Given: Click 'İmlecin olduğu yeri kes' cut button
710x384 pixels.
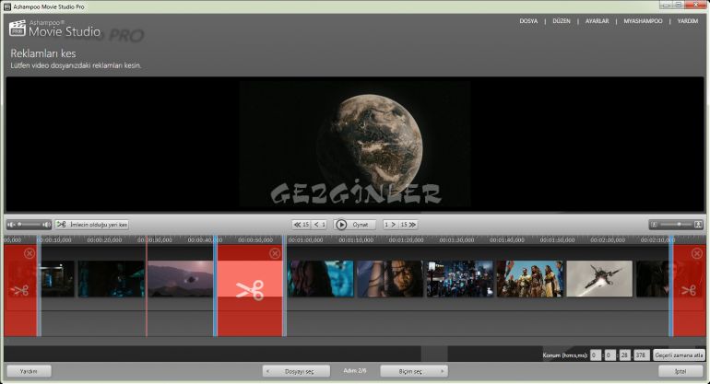Looking at the screenshot, I should point(92,225).
